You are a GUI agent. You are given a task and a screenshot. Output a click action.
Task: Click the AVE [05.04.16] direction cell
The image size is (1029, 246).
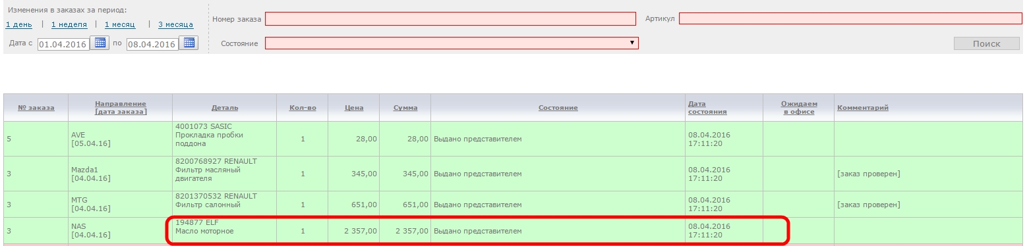(x=121, y=139)
